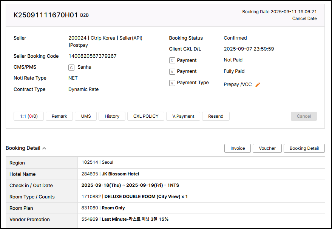
Task: Click the room plan value 831080 | Room Only
Action: click(x=103, y=208)
